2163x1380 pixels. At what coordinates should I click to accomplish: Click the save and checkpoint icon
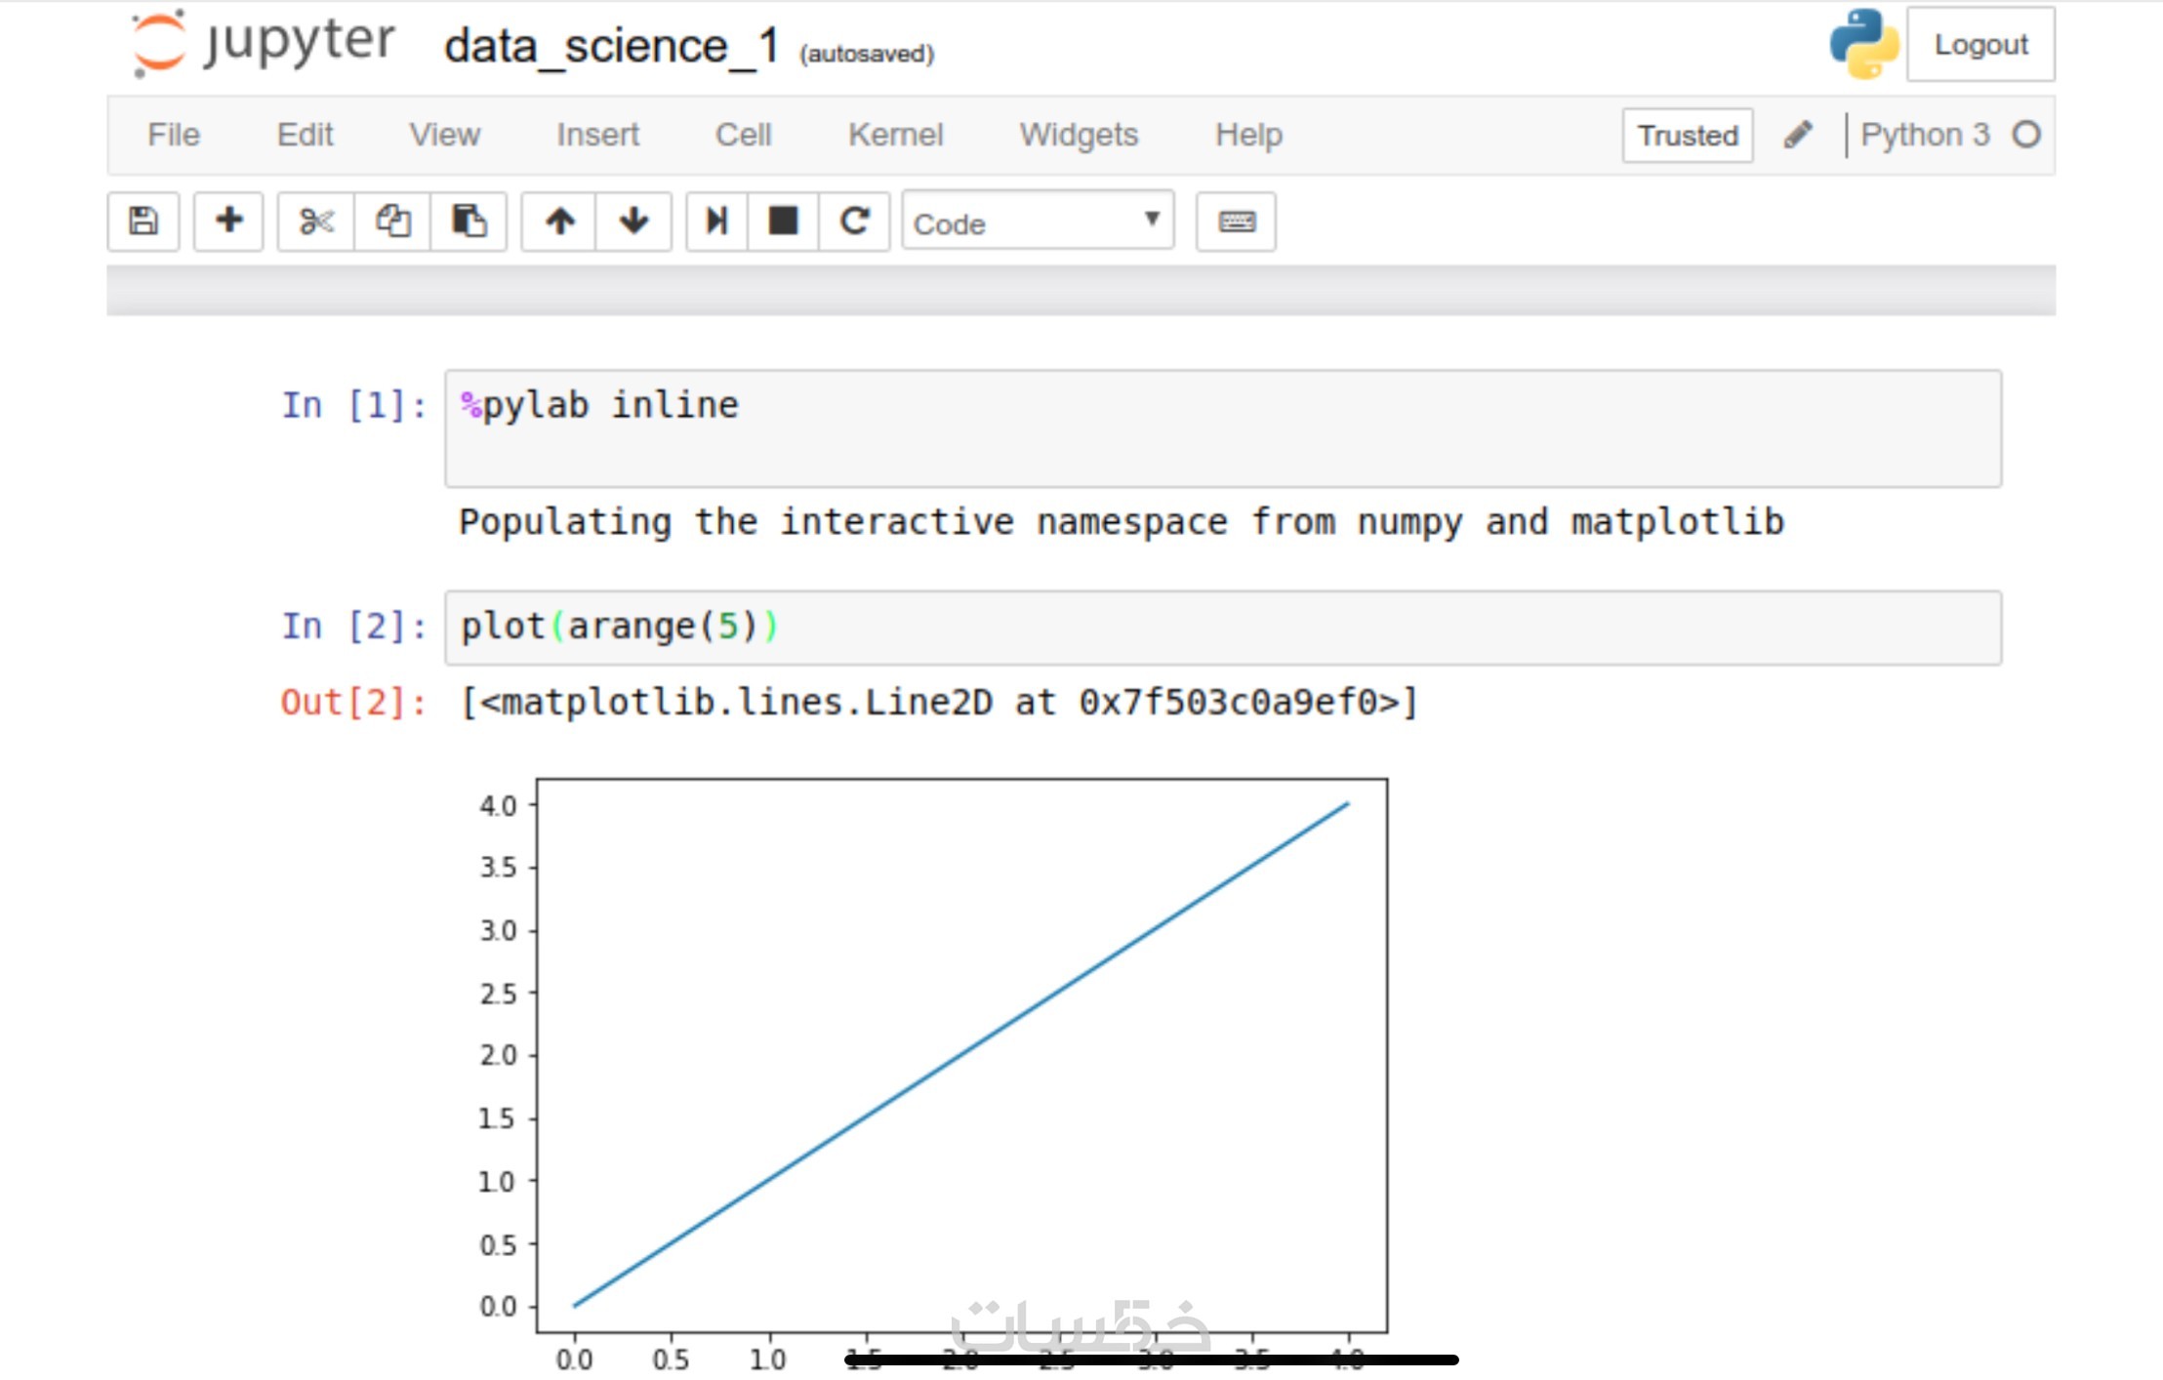click(x=143, y=222)
